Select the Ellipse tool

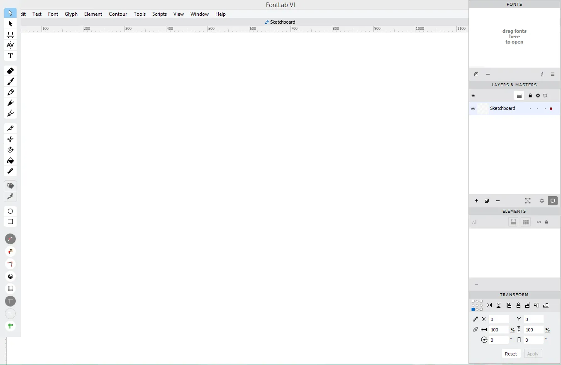(10, 211)
